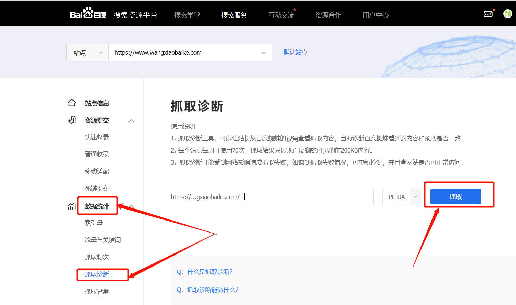The width and height of the screenshot is (516, 305).
Task: Open 抓取频次 in the sidebar
Action: tap(97, 257)
